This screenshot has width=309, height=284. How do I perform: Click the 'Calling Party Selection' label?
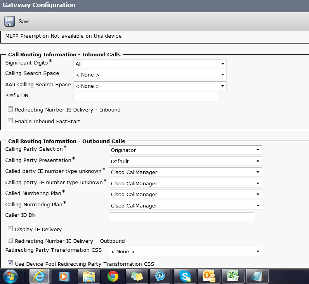click(34, 149)
